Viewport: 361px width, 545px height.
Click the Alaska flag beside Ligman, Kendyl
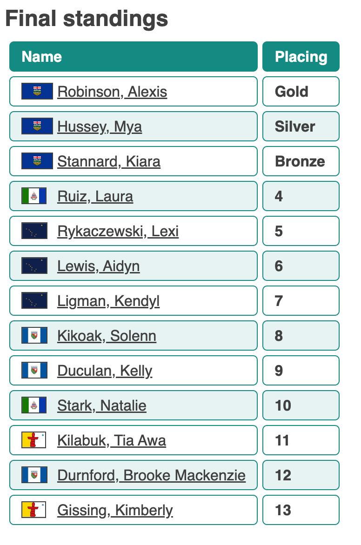coord(34,300)
